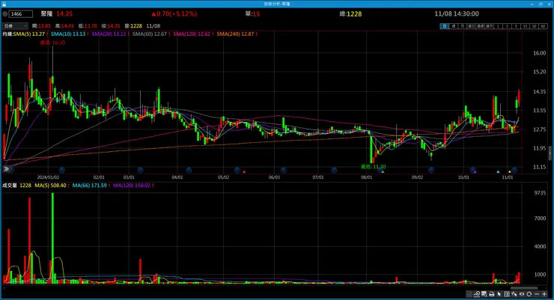This screenshot has height=300, width=554.
Task: Click the price change ▲0.70(+5.12%) text
Action: 174,13
